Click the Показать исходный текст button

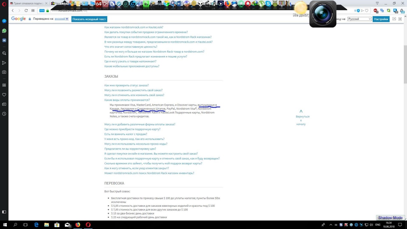coord(89,19)
